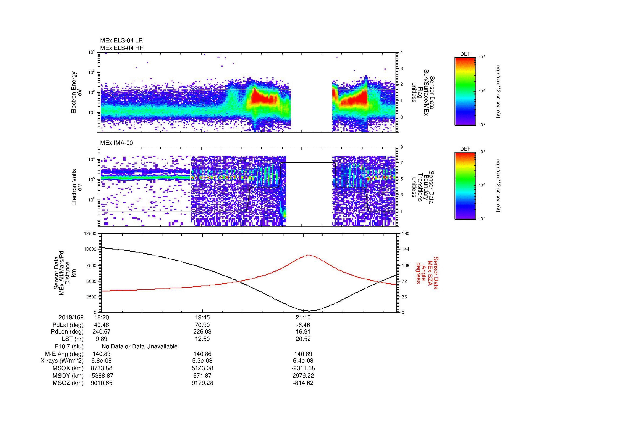Click the 'PdLat (deg)' row label
The image size is (629, 444).
coord(68,325)
